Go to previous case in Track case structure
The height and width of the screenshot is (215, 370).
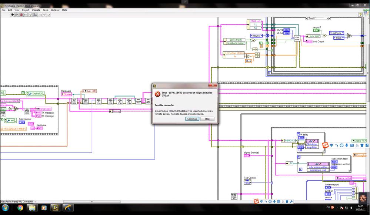click(x=307, y=19)
